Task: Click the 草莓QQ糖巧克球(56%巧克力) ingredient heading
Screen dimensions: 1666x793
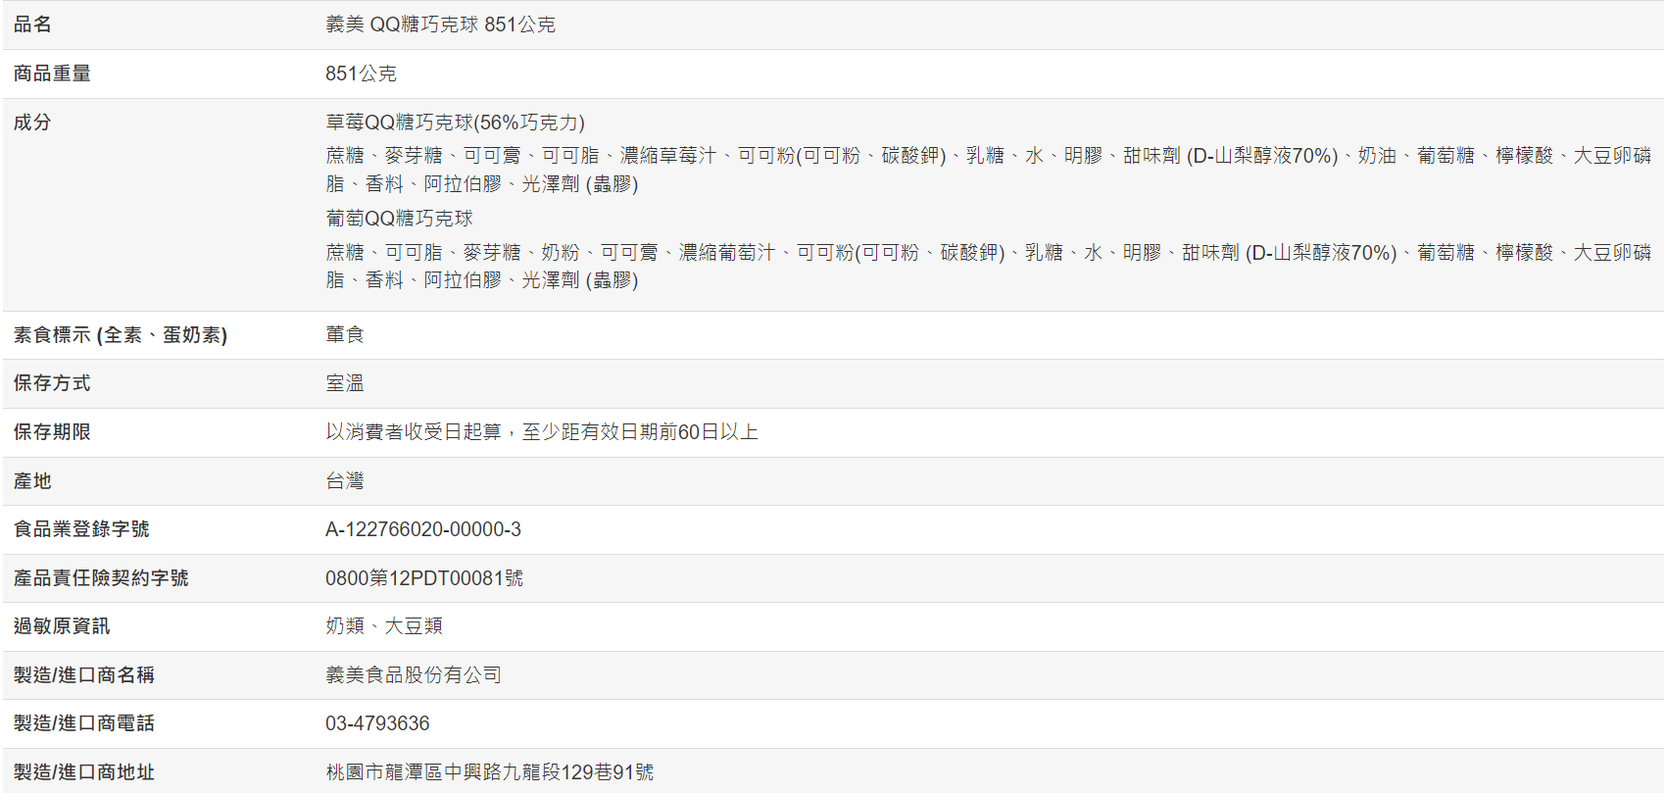Action: coord(455,123)
